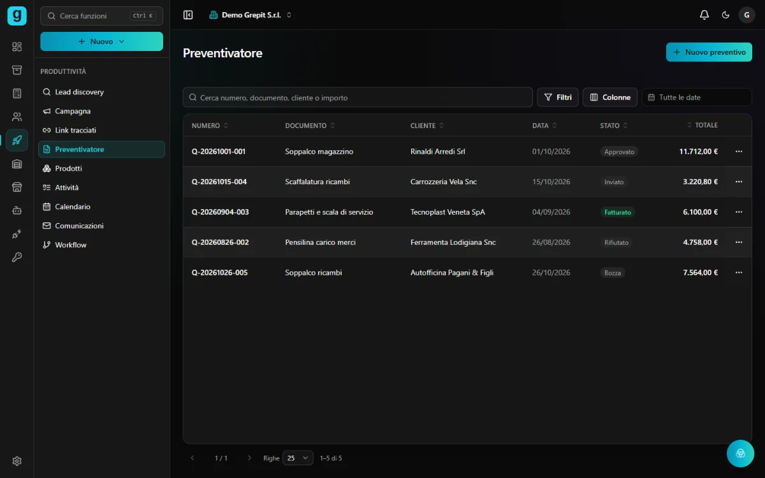
Task: Change rows per page dropdown
Action: [x=298, y=458]
